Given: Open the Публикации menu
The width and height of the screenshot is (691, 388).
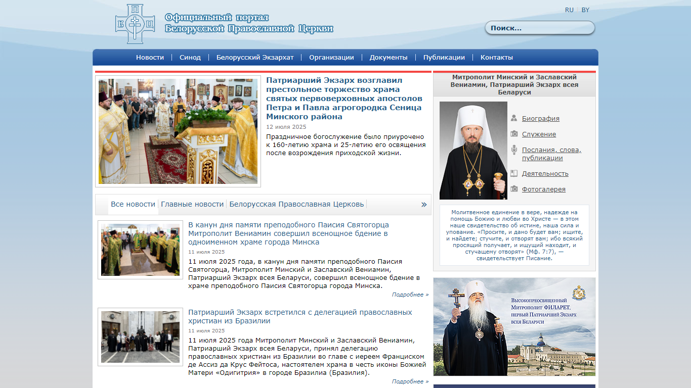Looking at the screenshot, I should 444,57.
